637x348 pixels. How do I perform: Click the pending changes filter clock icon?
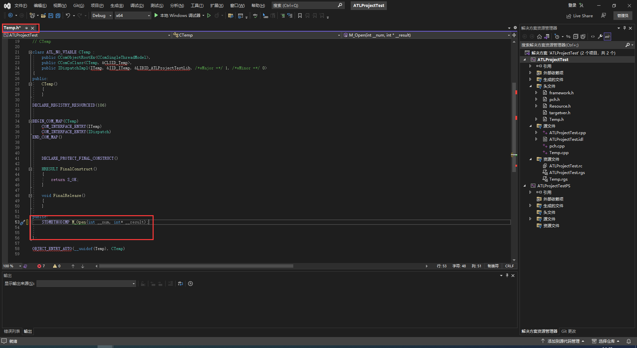click(557, 37)
